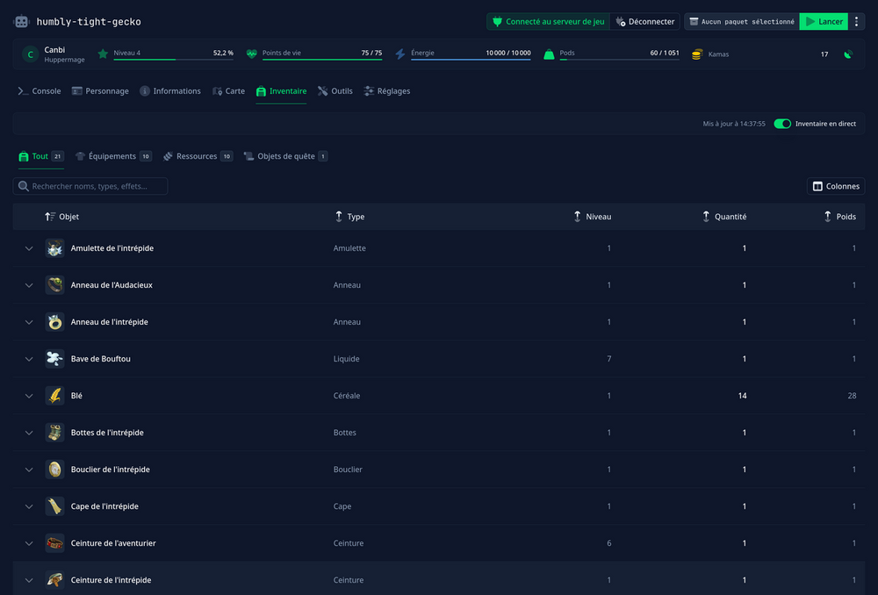Expand the Anneau de l'Audacieux row
Image resolution: width=878 pixels, height=595 pixels.
(x=29, y=285)
